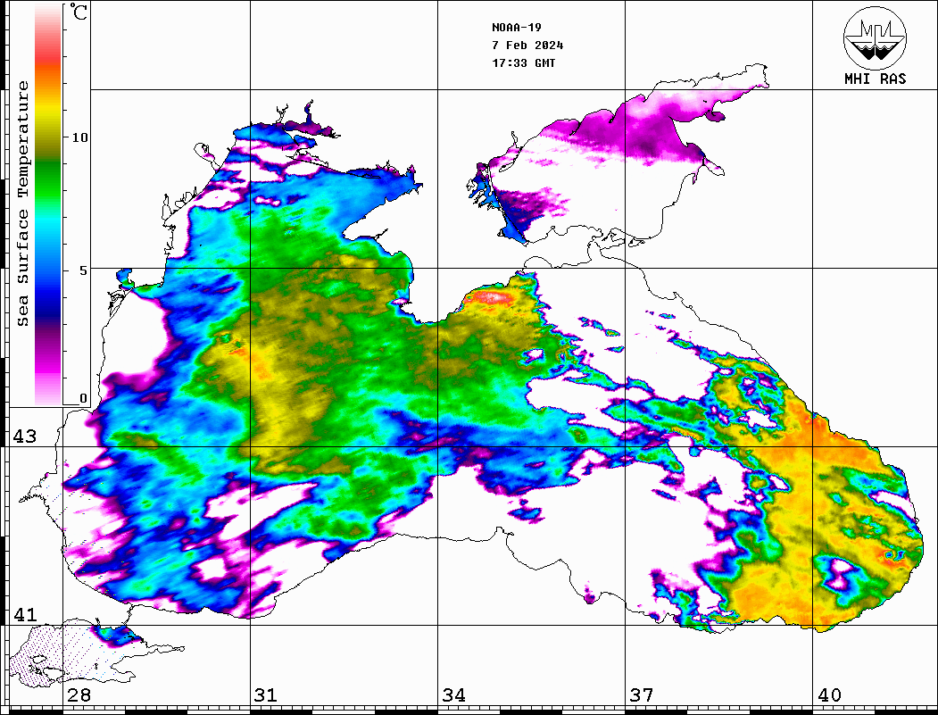Click the NOAA-19 satellite label
Screen dimensions: 938x715
(x=516, y=28)
